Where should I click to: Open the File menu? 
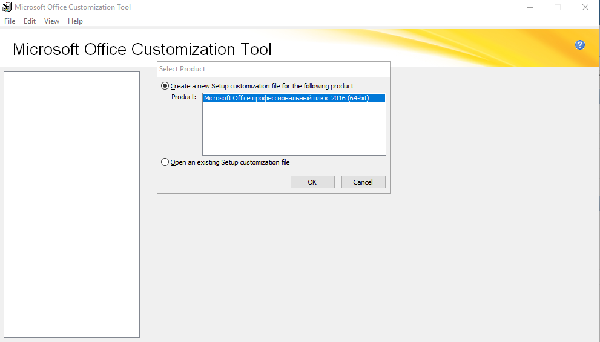pyautogui.click(x=10, y=21)
